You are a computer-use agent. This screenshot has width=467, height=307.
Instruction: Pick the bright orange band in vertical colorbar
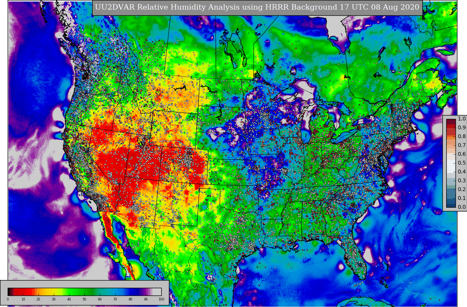pos(451,138)
